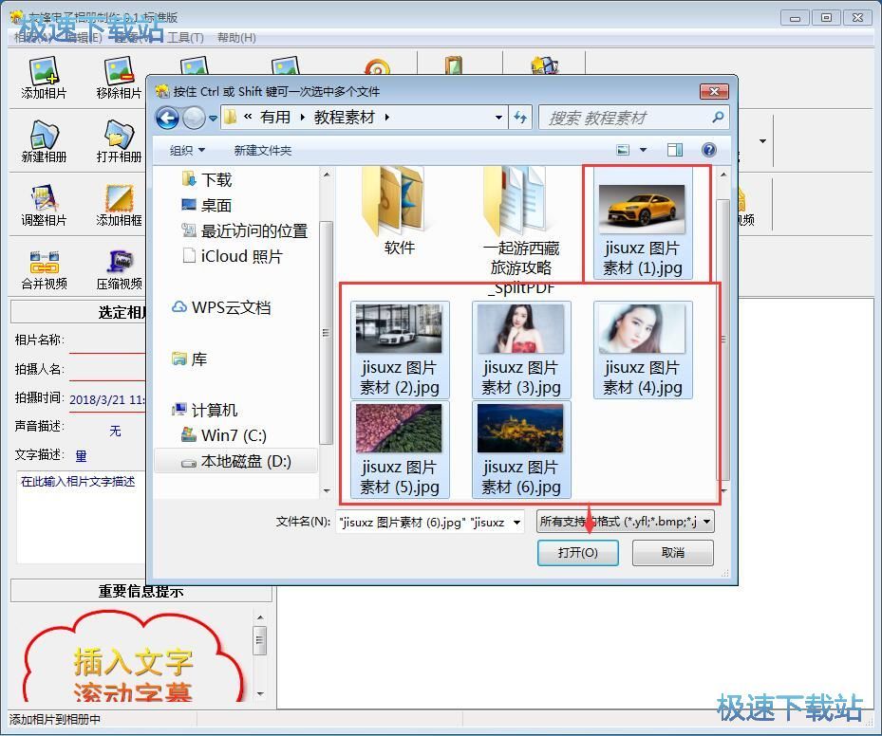882x736 pixels.
Task: Click the 新建文件夹 button
Action: tap(263, 151)
